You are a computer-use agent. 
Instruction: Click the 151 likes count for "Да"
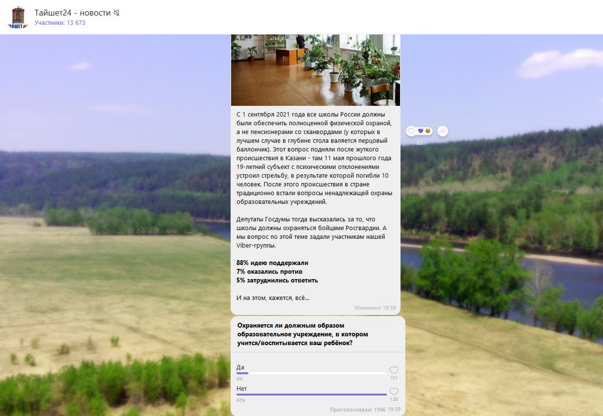coord(394,378)
